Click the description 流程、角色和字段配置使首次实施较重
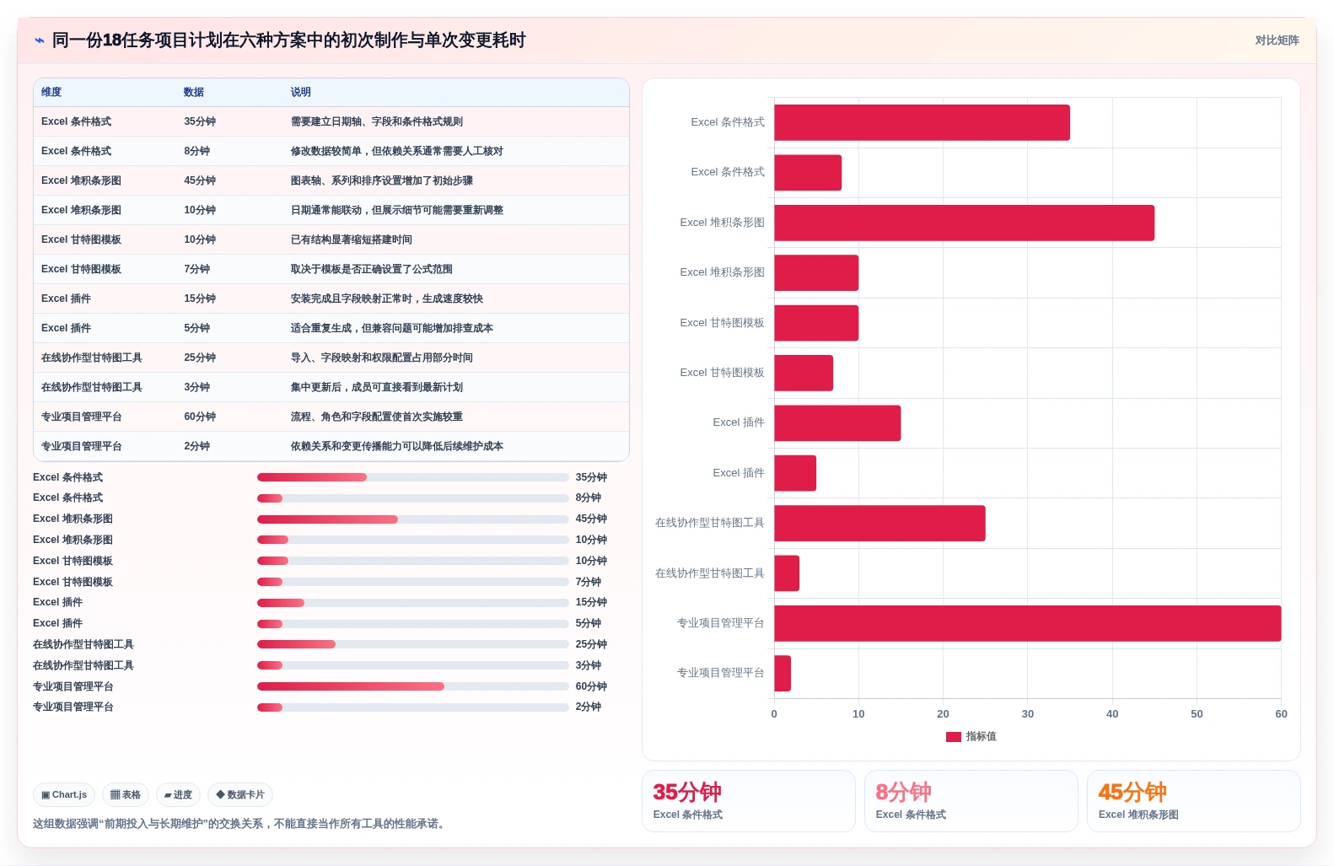1334x866 pixels. tap(377, 417)
